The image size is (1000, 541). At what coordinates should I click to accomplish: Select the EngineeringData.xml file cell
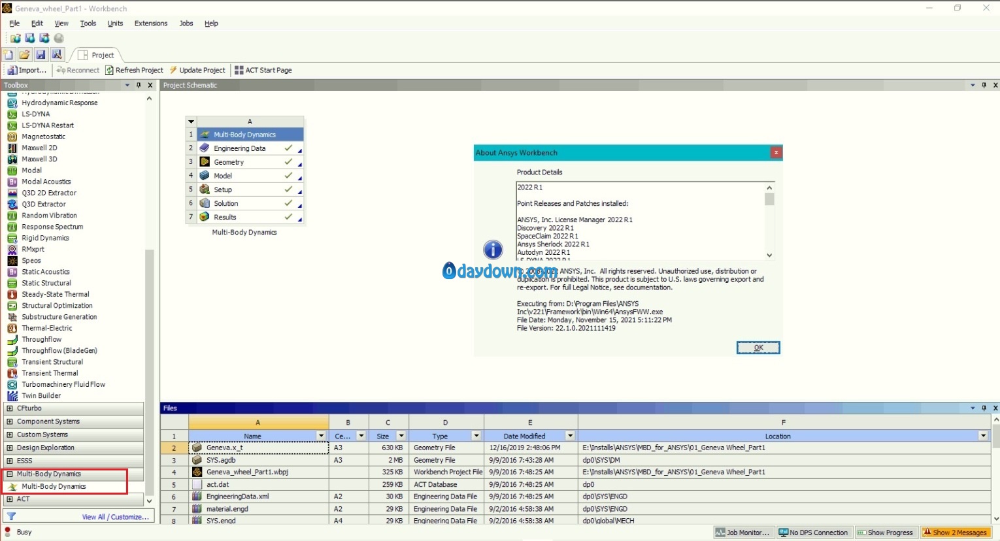coord(259,497)
